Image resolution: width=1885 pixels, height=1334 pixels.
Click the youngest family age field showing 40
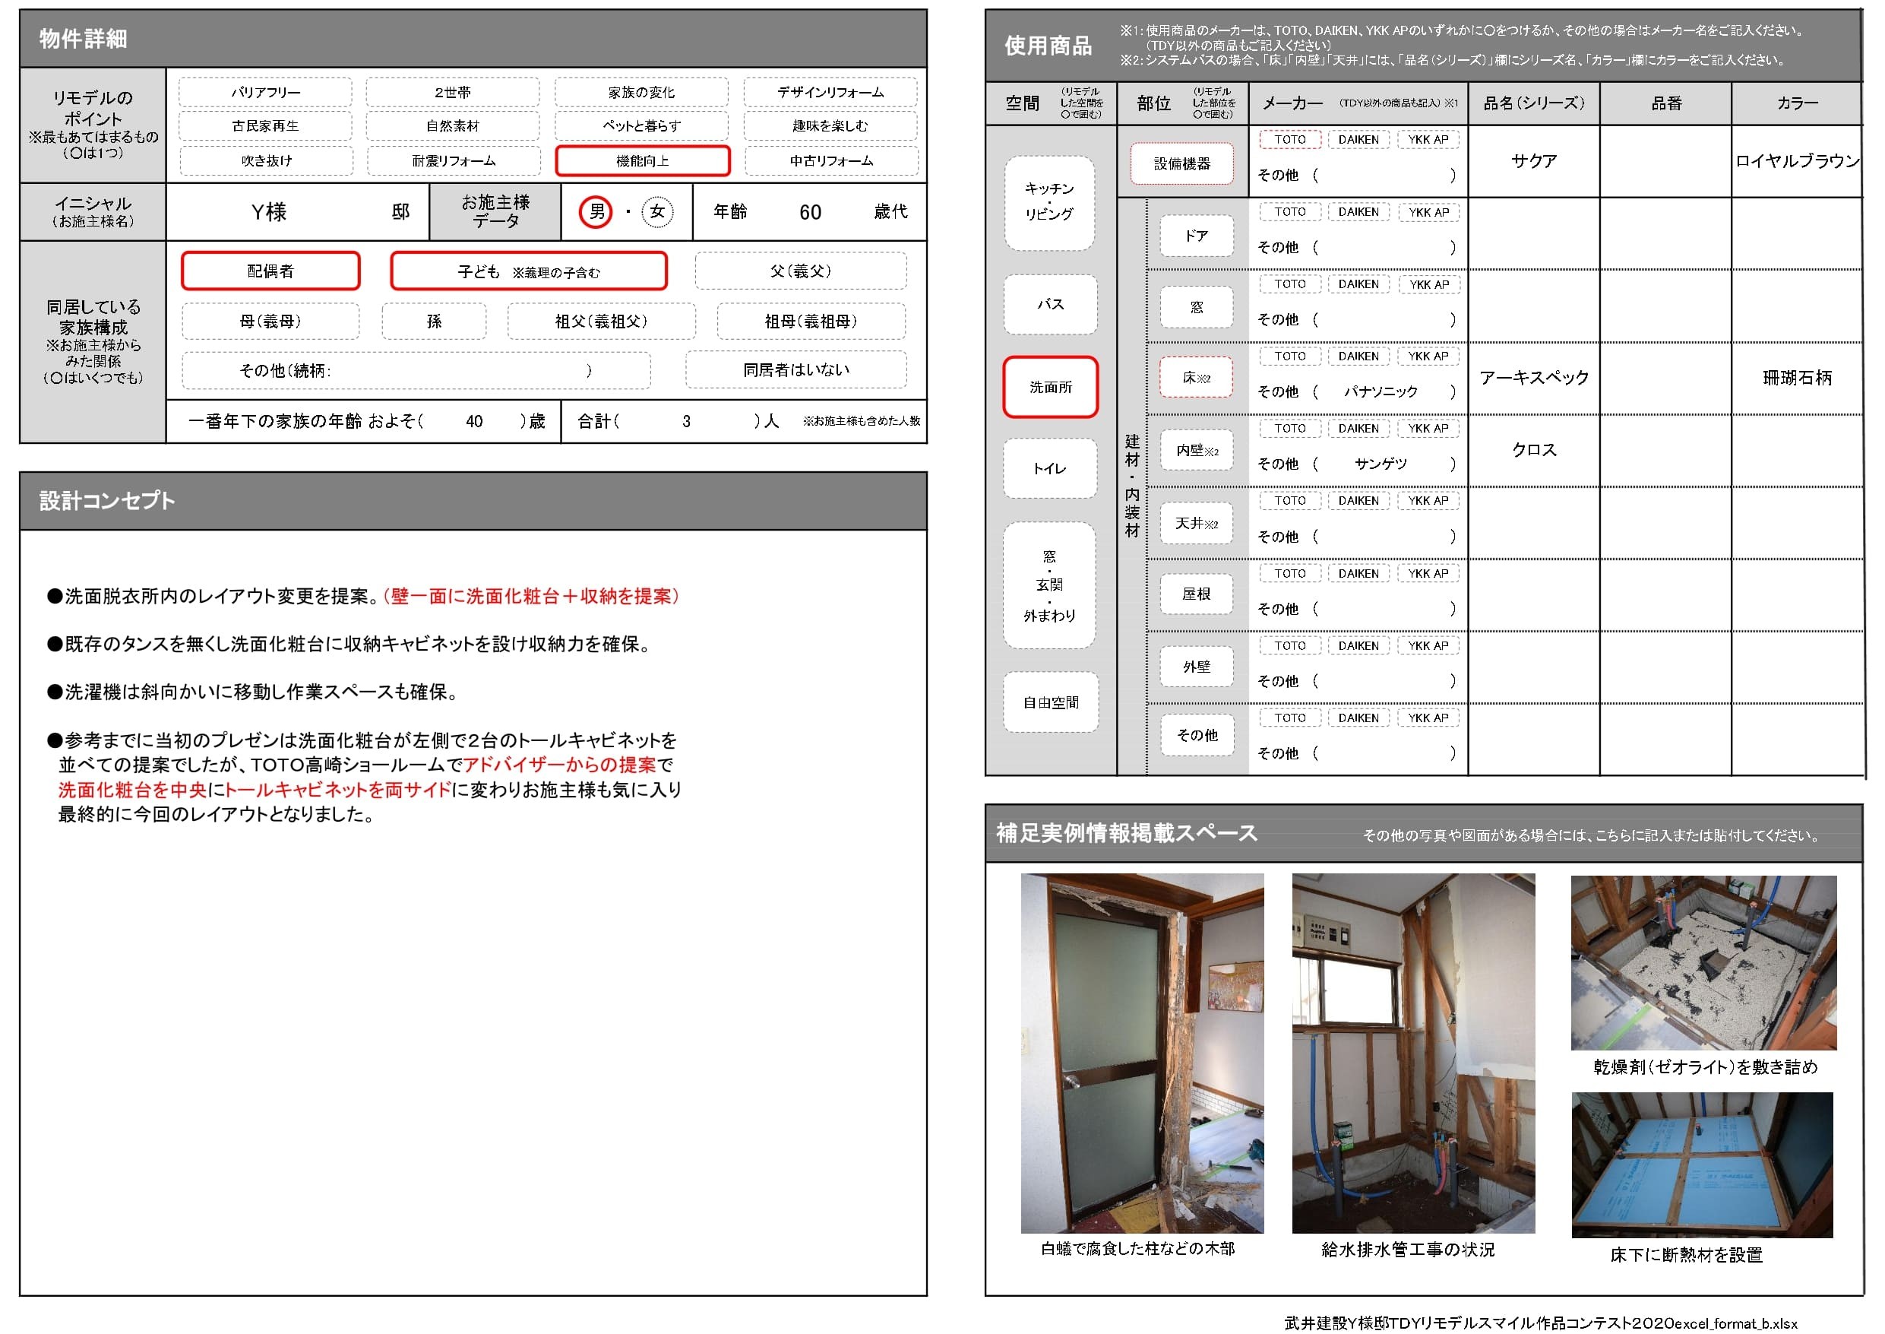[473, 421]
